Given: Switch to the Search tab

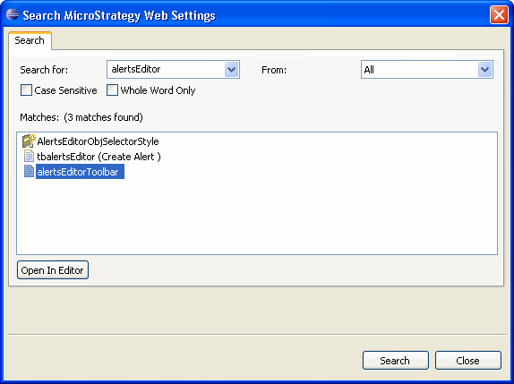Looking at the screenshot, I should point(30,40).
